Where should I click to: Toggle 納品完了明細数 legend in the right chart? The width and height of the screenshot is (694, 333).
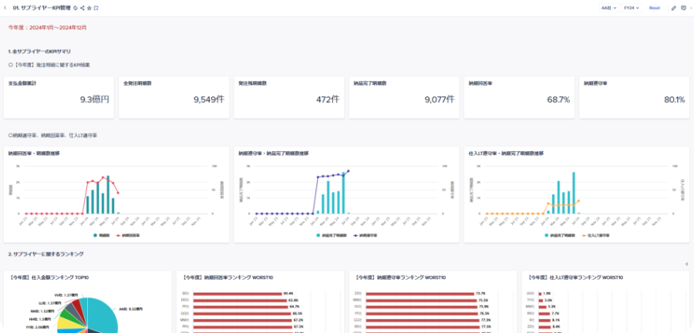pos(560,235)
